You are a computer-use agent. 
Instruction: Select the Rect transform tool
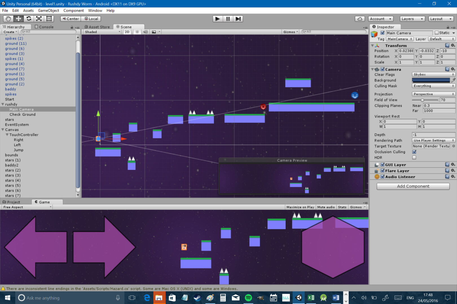click(x=49, y=19)
